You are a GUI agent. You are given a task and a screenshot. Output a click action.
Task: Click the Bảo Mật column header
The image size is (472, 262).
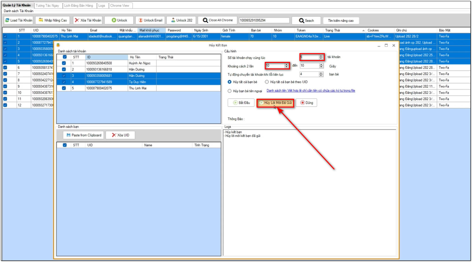453,30
